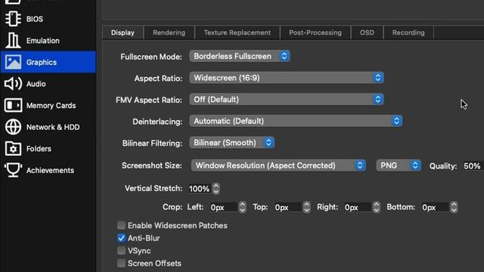
Task: Enable the Screen Offsets checkbox
Action: point(121,263)
